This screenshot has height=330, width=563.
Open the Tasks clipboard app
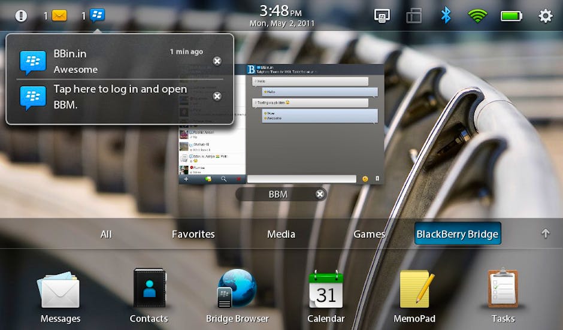point(503,290)
